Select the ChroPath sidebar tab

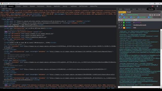pos(151,9)
